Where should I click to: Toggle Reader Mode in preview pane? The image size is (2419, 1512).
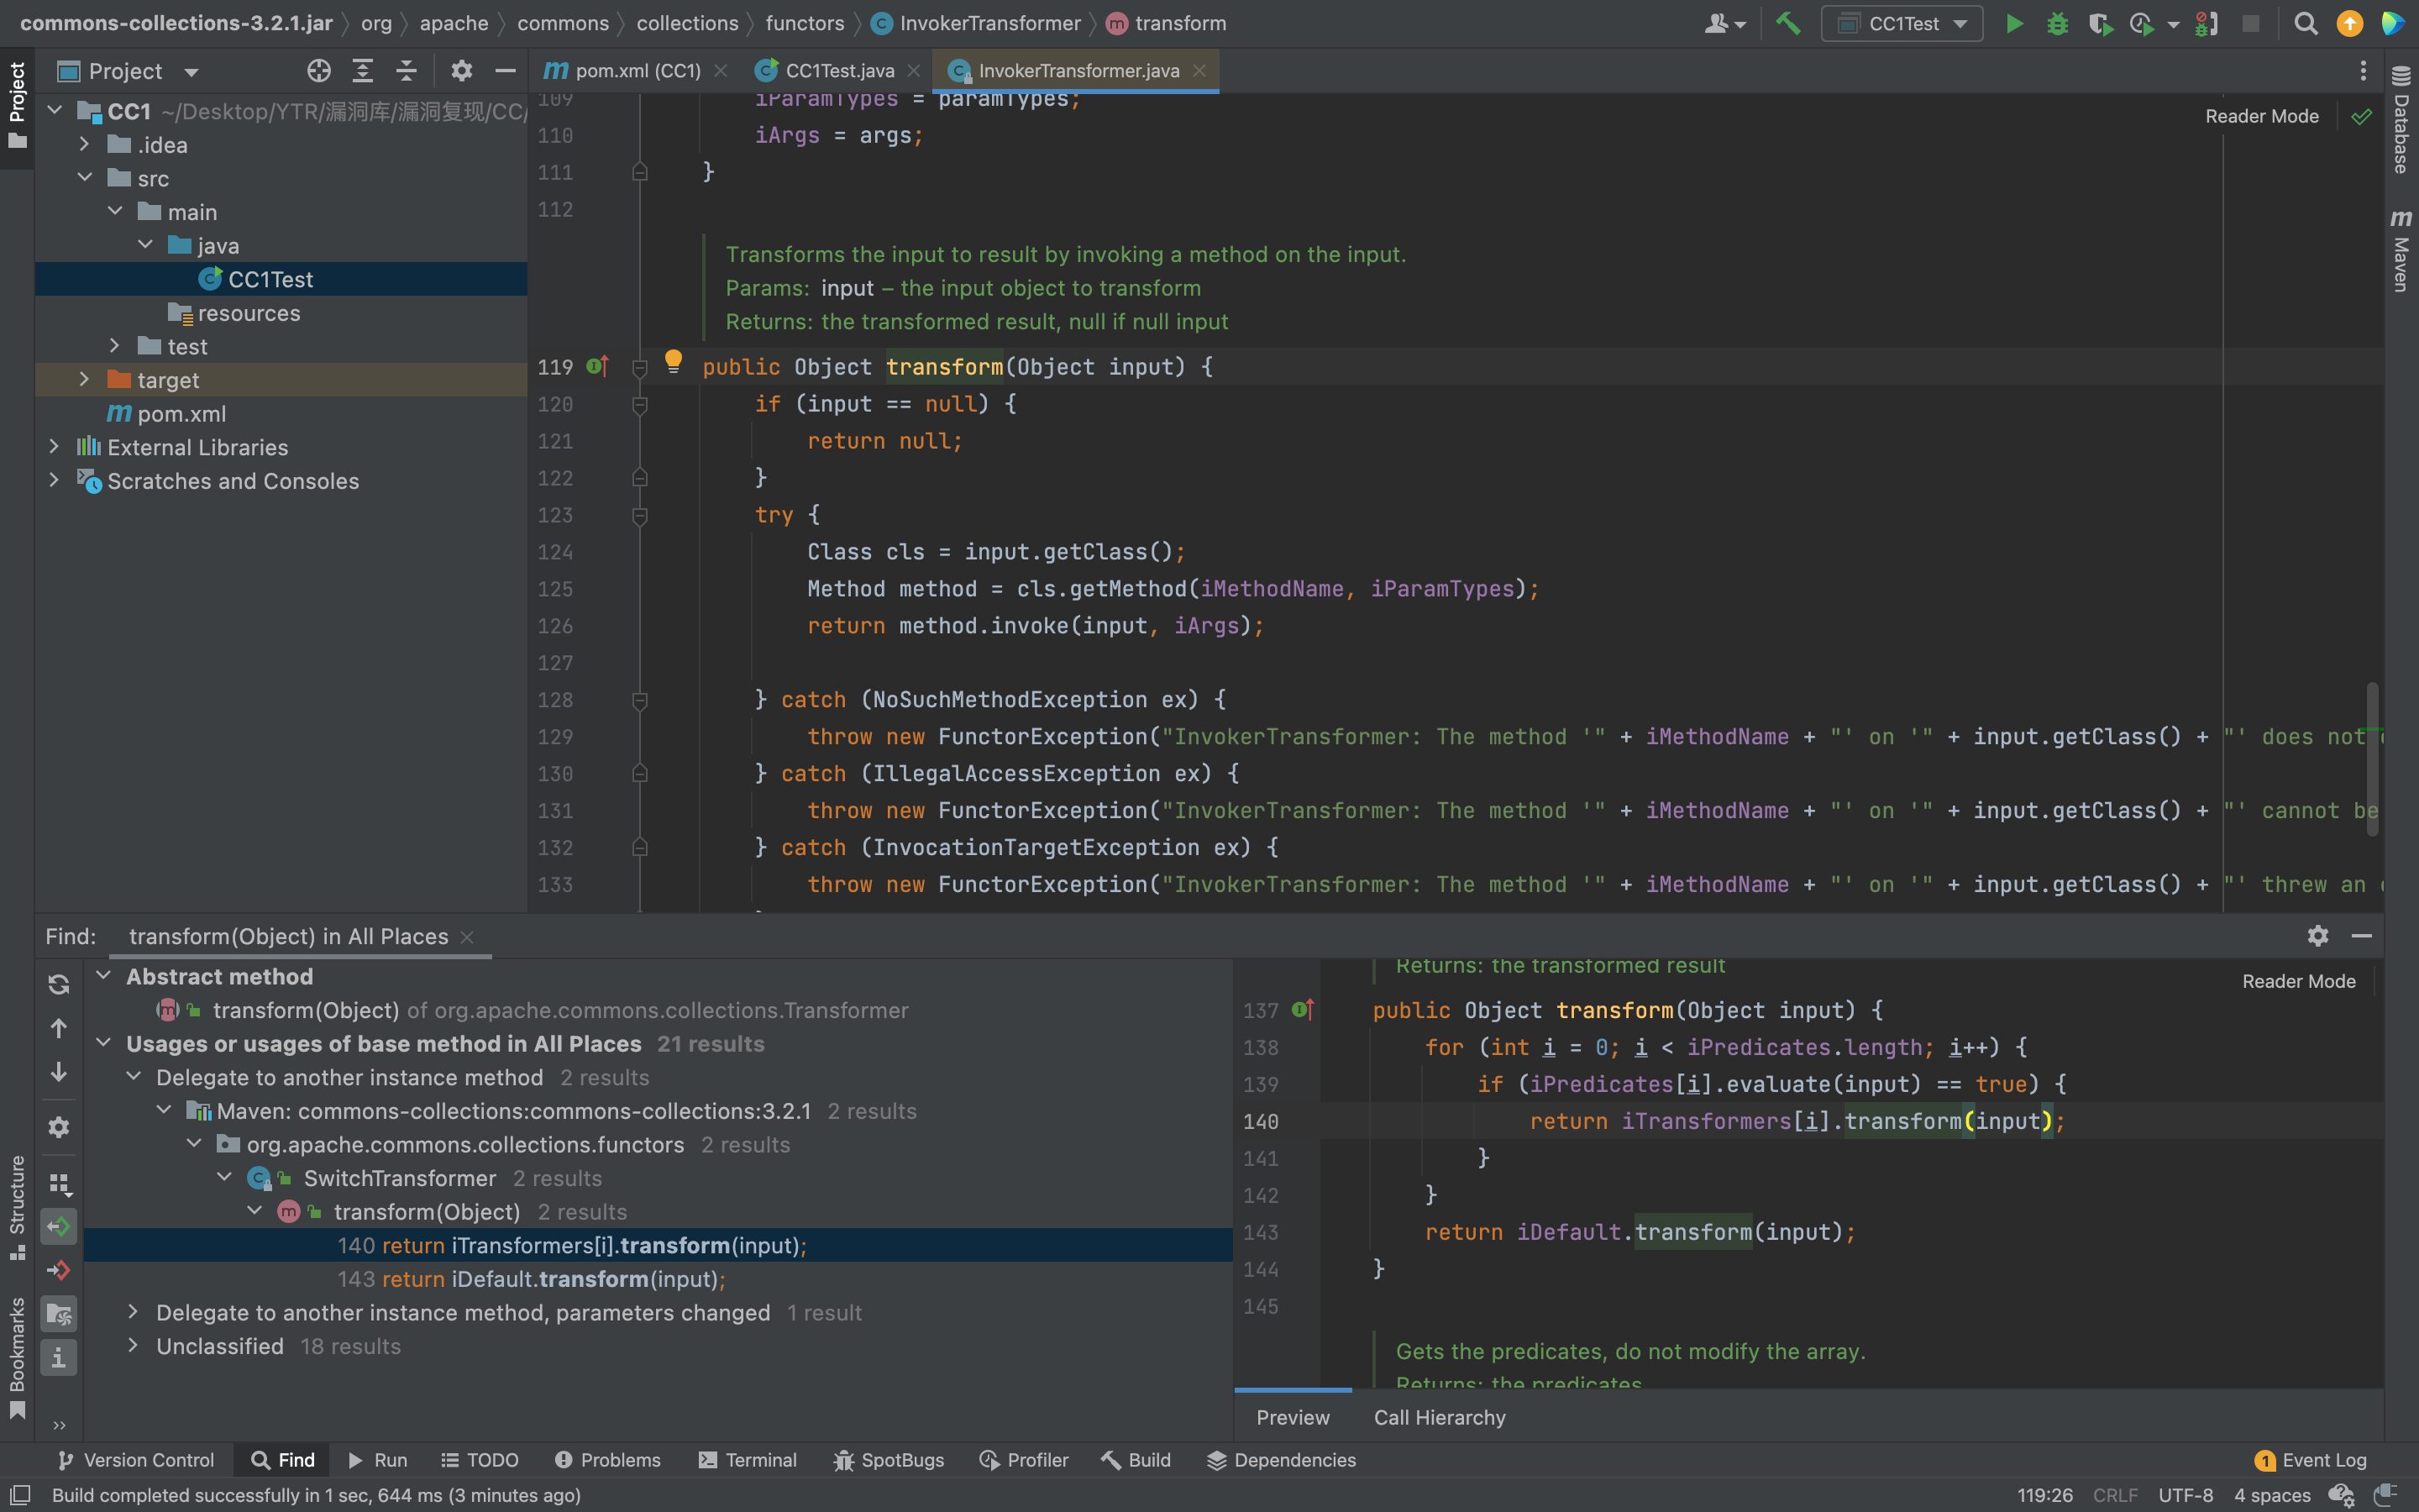click(x=2298, y=981)
